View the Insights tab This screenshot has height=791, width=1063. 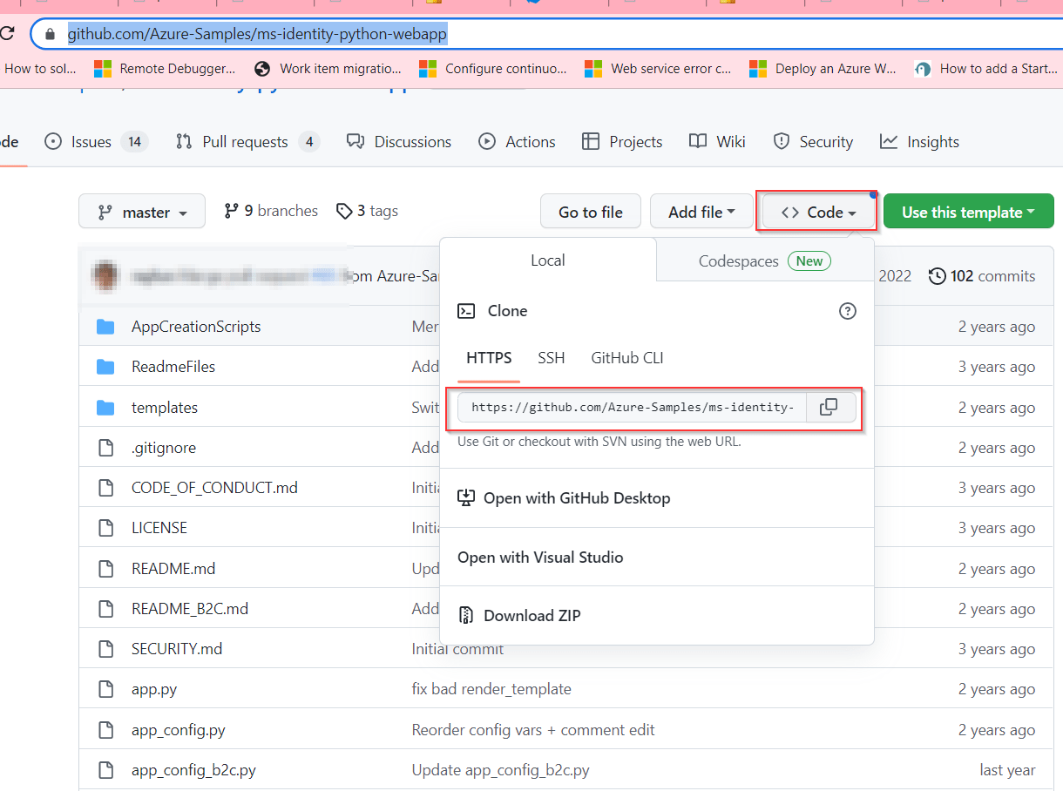(919, 142)
